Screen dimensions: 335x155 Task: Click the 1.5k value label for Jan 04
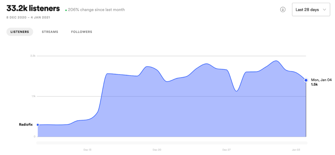pyautogui.click(x=314, y=84)
